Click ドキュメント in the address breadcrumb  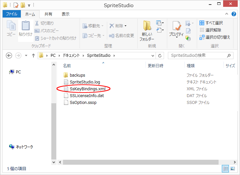tap(71, 56)
